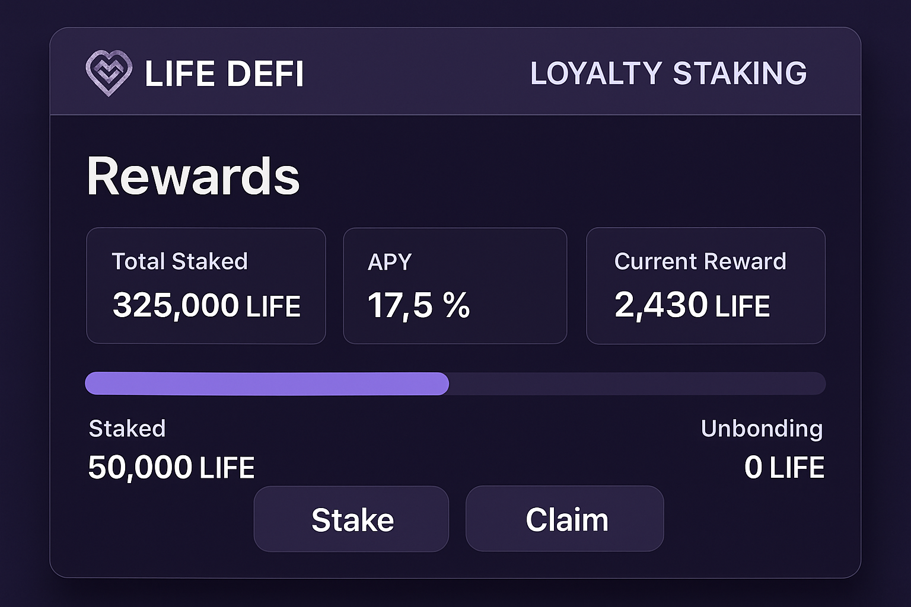Open the Total Staked card
Viewport: 911px width, 607px height.
coord(206,286)
